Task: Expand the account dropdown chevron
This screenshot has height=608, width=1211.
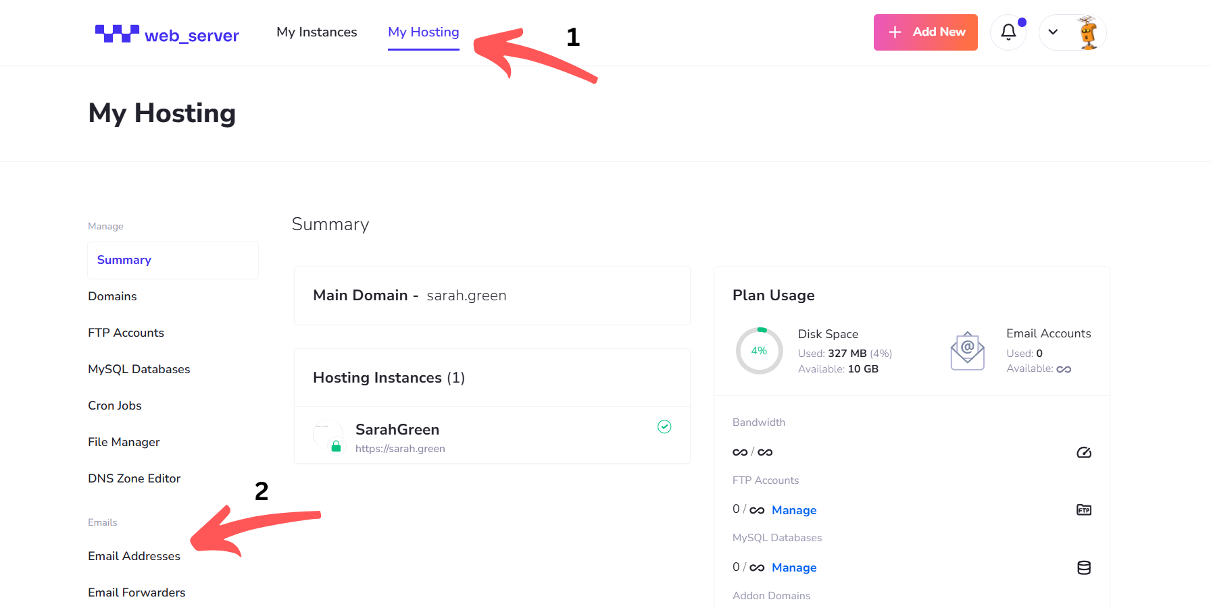Action: pos(1053,32)
